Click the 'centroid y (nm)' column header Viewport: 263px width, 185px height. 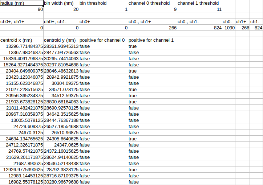pos(61,40)
